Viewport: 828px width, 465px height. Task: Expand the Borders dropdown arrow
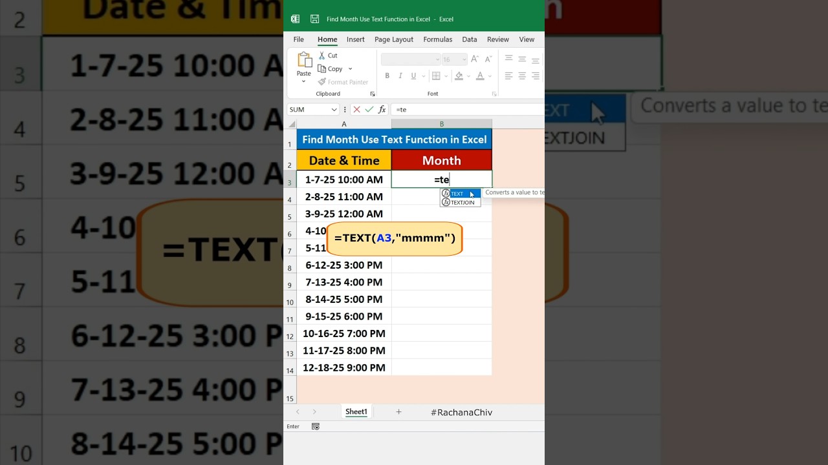pyautogui.click(x=446, y=76)
